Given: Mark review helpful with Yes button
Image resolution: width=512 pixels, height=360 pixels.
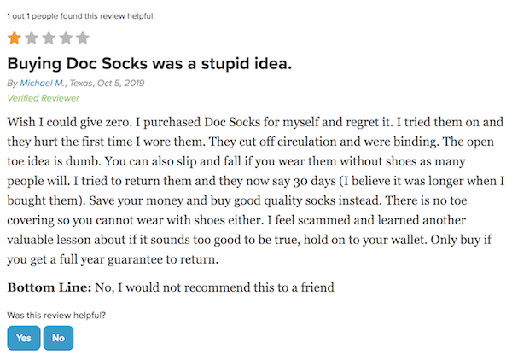Looking at the screenshot, I should click(x=24, y=338).
